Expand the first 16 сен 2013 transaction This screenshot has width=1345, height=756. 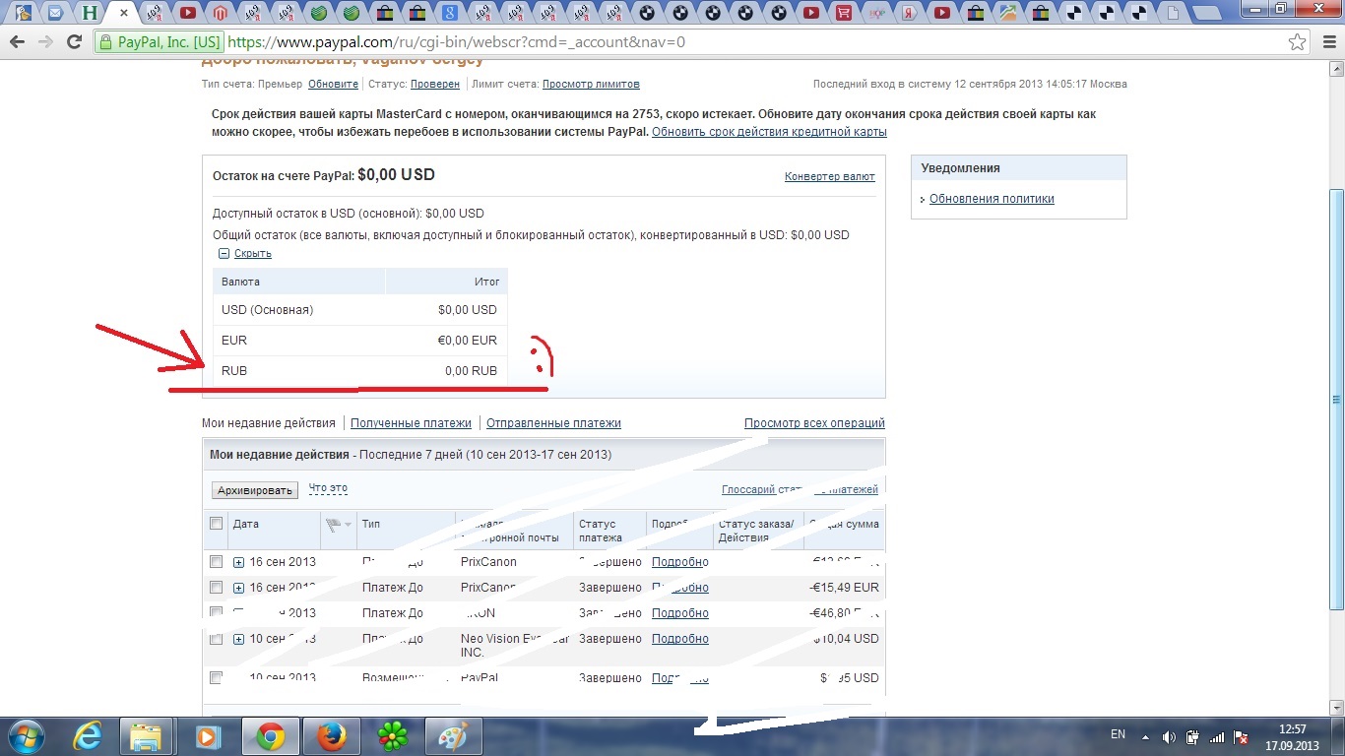pyautogui.click(x=238, y=562)
